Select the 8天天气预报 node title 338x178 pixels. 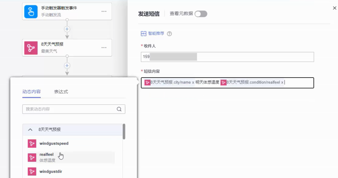point(52,44)
